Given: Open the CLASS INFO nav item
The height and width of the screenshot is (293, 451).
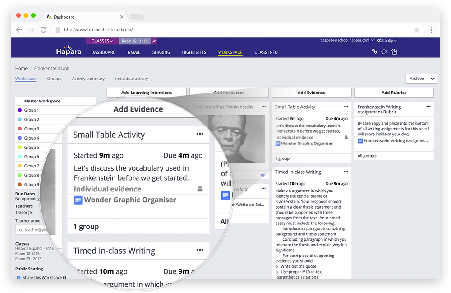Looking at the screenshot, I should (266, 52).
